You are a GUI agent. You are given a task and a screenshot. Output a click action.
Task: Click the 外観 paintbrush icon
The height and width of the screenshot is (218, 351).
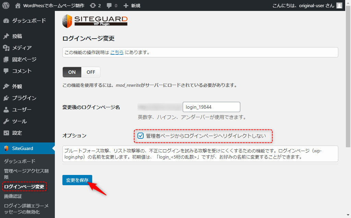point(6,86)
